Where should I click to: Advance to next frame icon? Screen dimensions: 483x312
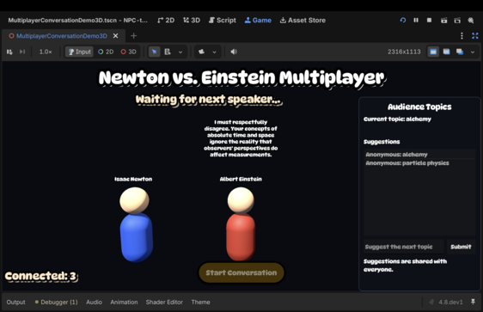tap(22, 52)
